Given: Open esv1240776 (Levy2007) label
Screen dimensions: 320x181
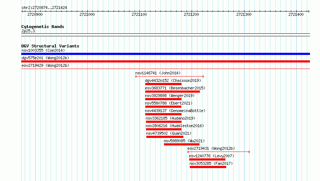Looking at the screenshot, I should (x=211, y=156).
